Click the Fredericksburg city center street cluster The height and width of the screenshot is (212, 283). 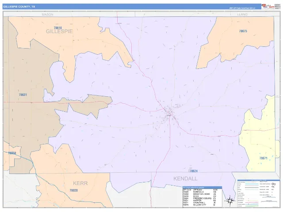point(169,114)
